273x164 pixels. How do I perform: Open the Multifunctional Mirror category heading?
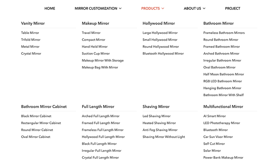click(x=223, y=107)
